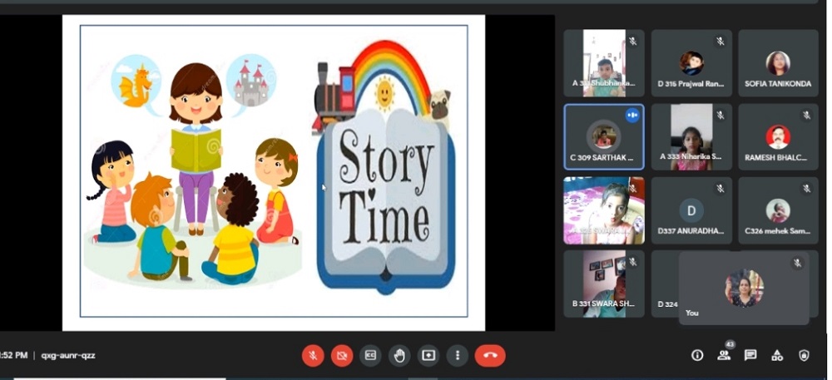The height and width of the screenshot is (380, 832).
Task: Click the D 315 Prajwal participant tile
Action: click(x=691, y=63)
